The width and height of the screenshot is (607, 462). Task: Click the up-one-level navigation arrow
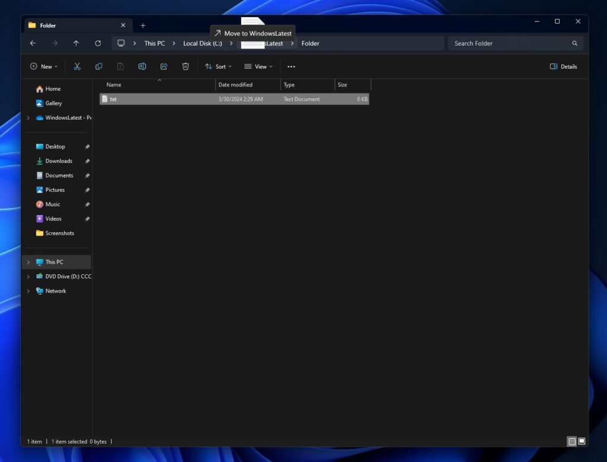point(76,43)
